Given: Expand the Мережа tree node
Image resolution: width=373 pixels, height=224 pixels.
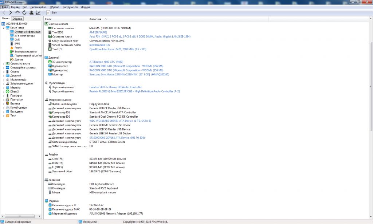Looking at the screenshot, I should 4,88.
